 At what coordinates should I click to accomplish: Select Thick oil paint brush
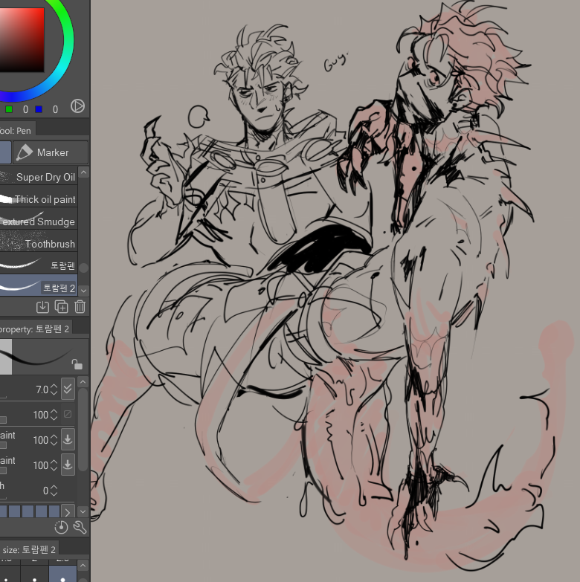tap(39, 199)
